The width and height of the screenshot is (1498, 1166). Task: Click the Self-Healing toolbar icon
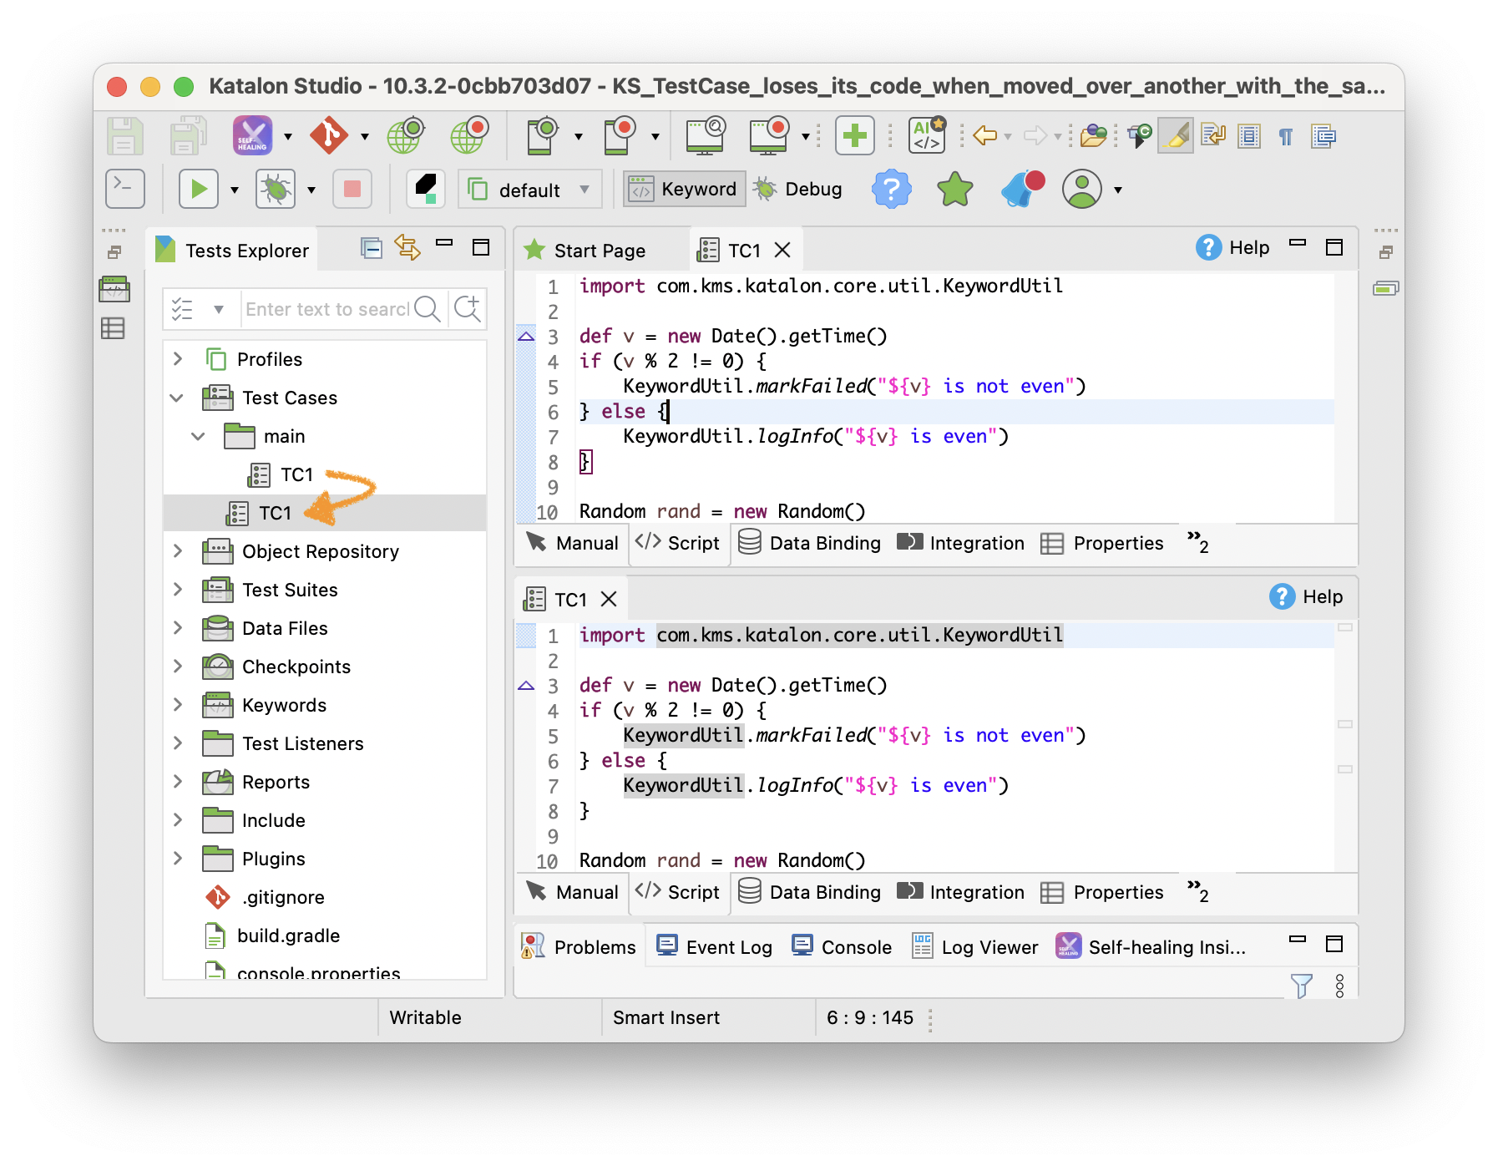click(252, 135)
